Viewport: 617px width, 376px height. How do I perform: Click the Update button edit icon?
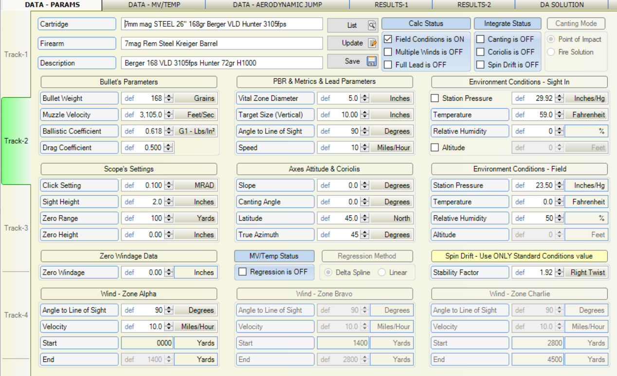point(372,43)
